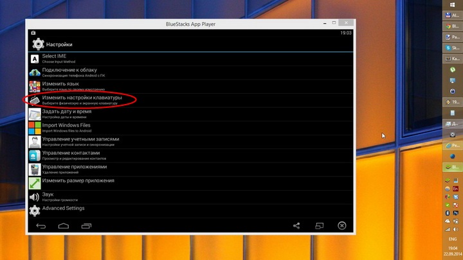
Task: Show recent apps with the overview button
Action: (x=86, y=226)
